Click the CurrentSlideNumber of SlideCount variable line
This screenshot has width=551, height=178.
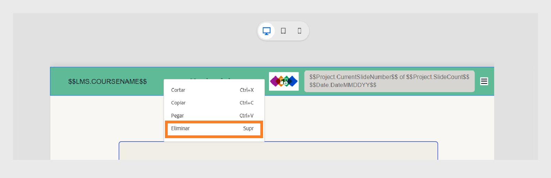[389, 77]
